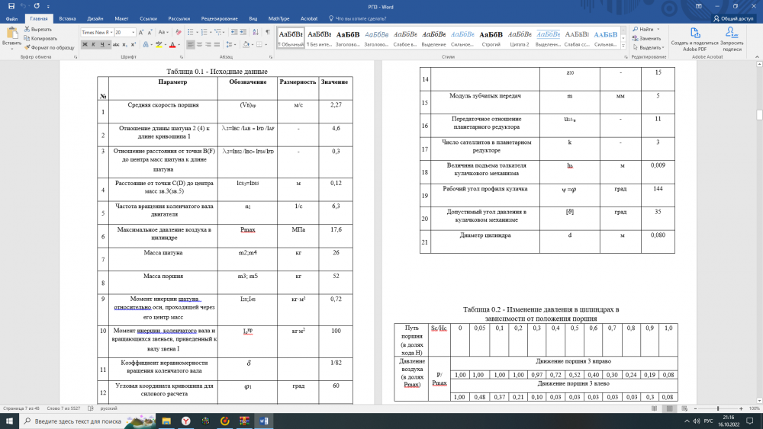This screenshot has width=763, height=429.
Task: Toggle italic (К) formatting
Action: pos(93,45)
